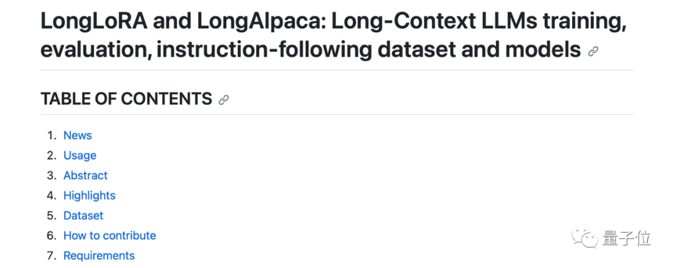Go to the Highlights link
This screenshot has width=673, height=268.
tap(89, 195)
